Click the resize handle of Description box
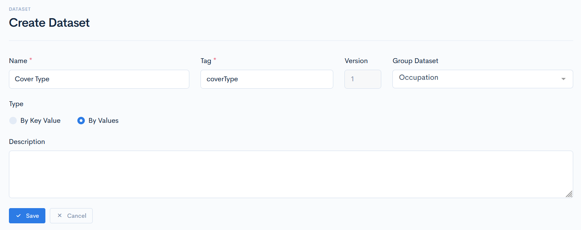This screenshot has height=230, width=581. (x=569, y=194)
